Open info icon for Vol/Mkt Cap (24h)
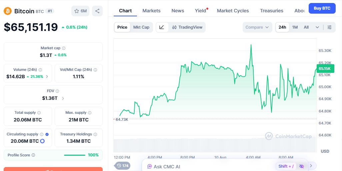The width and height of the screenshot is (342, 171). (95, 70)
